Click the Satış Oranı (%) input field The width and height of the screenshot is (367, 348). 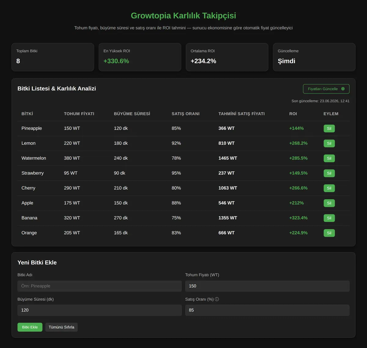267,310
